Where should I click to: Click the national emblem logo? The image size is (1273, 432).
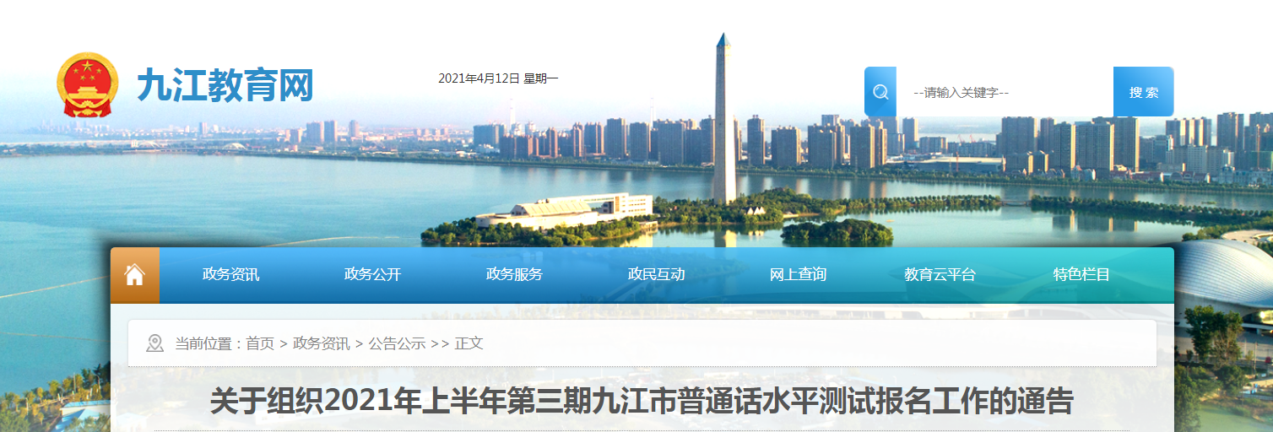coord(87,85)
